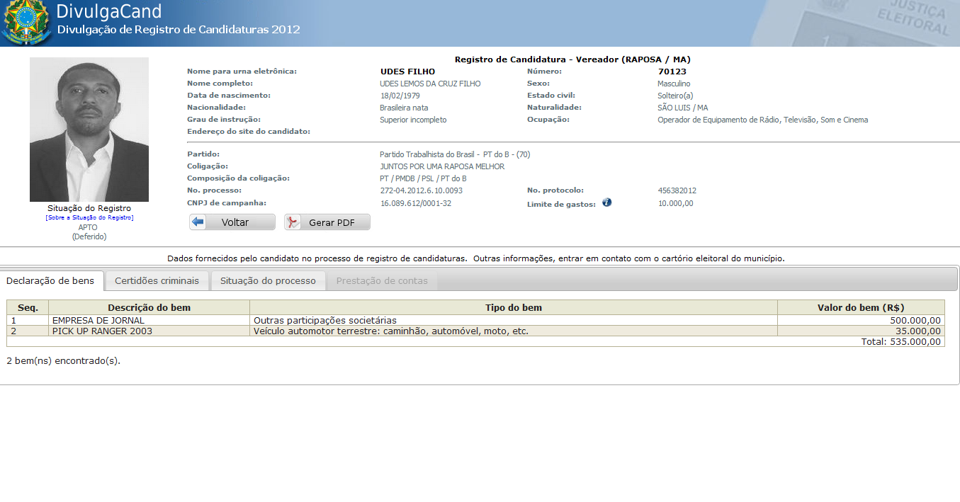The height and width of the screenshot is (502, 960).
Task: Click the CNPJ de campanha number
Action: (x=415, y=203)
